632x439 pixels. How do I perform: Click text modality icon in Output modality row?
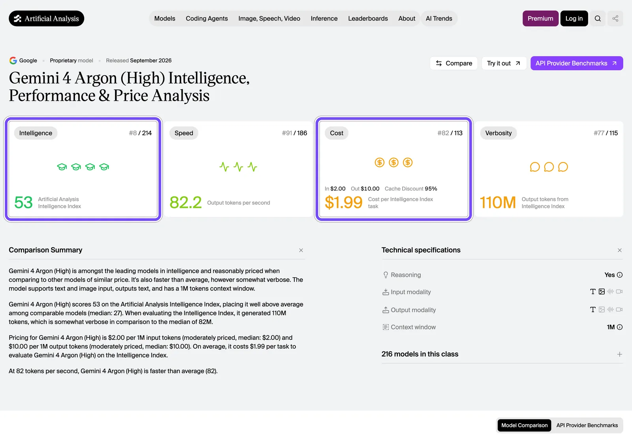[592, 310]
